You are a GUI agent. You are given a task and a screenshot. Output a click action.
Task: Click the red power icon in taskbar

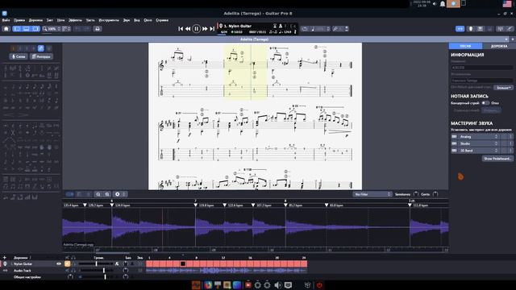coord(319,285)
